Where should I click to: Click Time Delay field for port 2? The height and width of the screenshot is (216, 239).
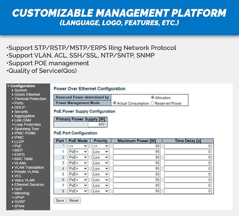pyautogui.click(x=188, y=157)
